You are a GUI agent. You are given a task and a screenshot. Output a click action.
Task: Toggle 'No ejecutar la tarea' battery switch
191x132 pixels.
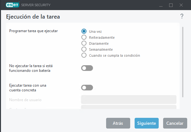tap(87, 68)
